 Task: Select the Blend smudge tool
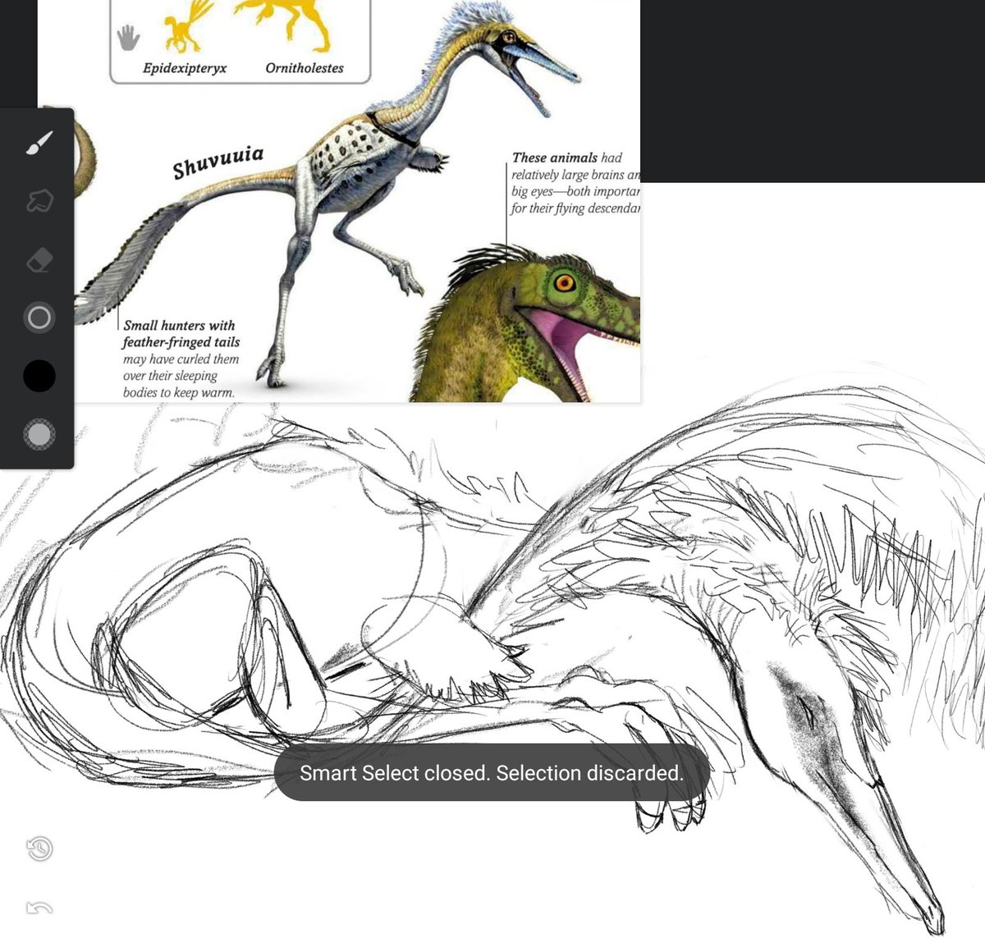[x=39, y=200]
